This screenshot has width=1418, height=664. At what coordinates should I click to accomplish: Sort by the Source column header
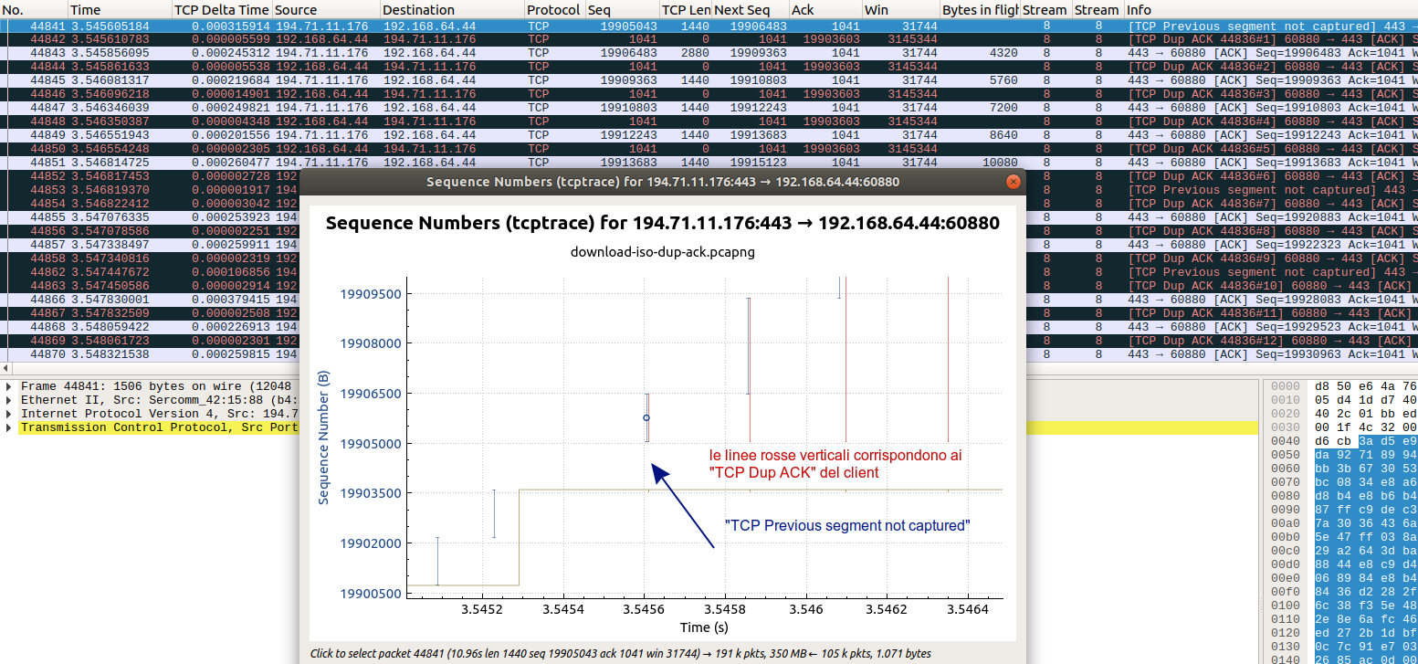coord(326,10)
